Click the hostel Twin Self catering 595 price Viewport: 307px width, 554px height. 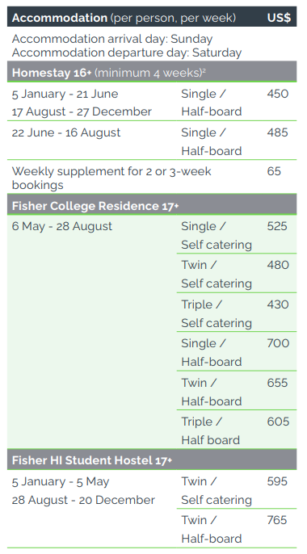point(277,481)
